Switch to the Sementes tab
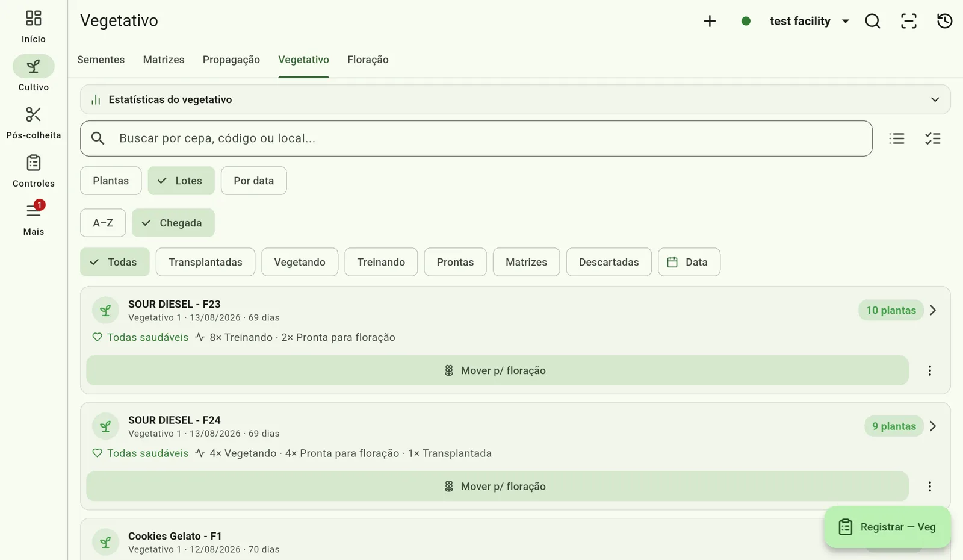The width and height of the screenshot is (963, 560). coord(101,60)
